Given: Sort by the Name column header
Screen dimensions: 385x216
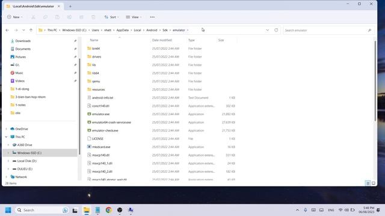Looking at the screenshot, I should 94,40.
